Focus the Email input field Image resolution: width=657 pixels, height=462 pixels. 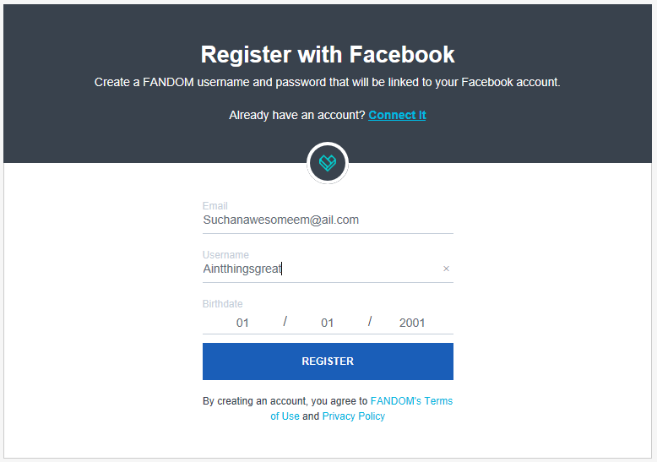click(x=328, y=220)
